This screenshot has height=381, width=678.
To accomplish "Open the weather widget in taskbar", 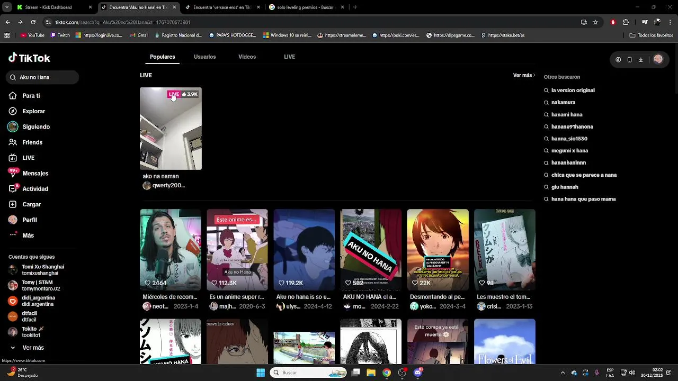I will [x=22, y=373].
